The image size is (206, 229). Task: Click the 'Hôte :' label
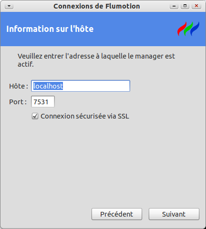(x=19, y=86)
